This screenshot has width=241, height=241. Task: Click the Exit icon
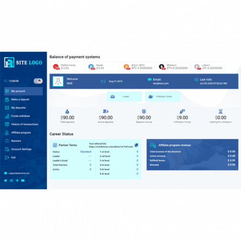[x=7, y=157]
